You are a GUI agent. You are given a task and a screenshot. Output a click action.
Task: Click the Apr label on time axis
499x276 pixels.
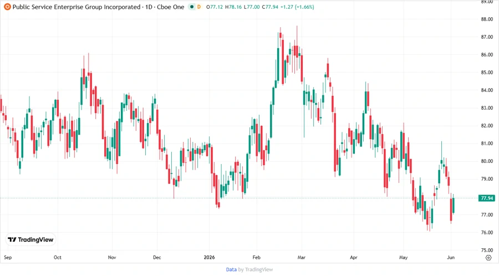pyautogui.click(x=354, y=257)
